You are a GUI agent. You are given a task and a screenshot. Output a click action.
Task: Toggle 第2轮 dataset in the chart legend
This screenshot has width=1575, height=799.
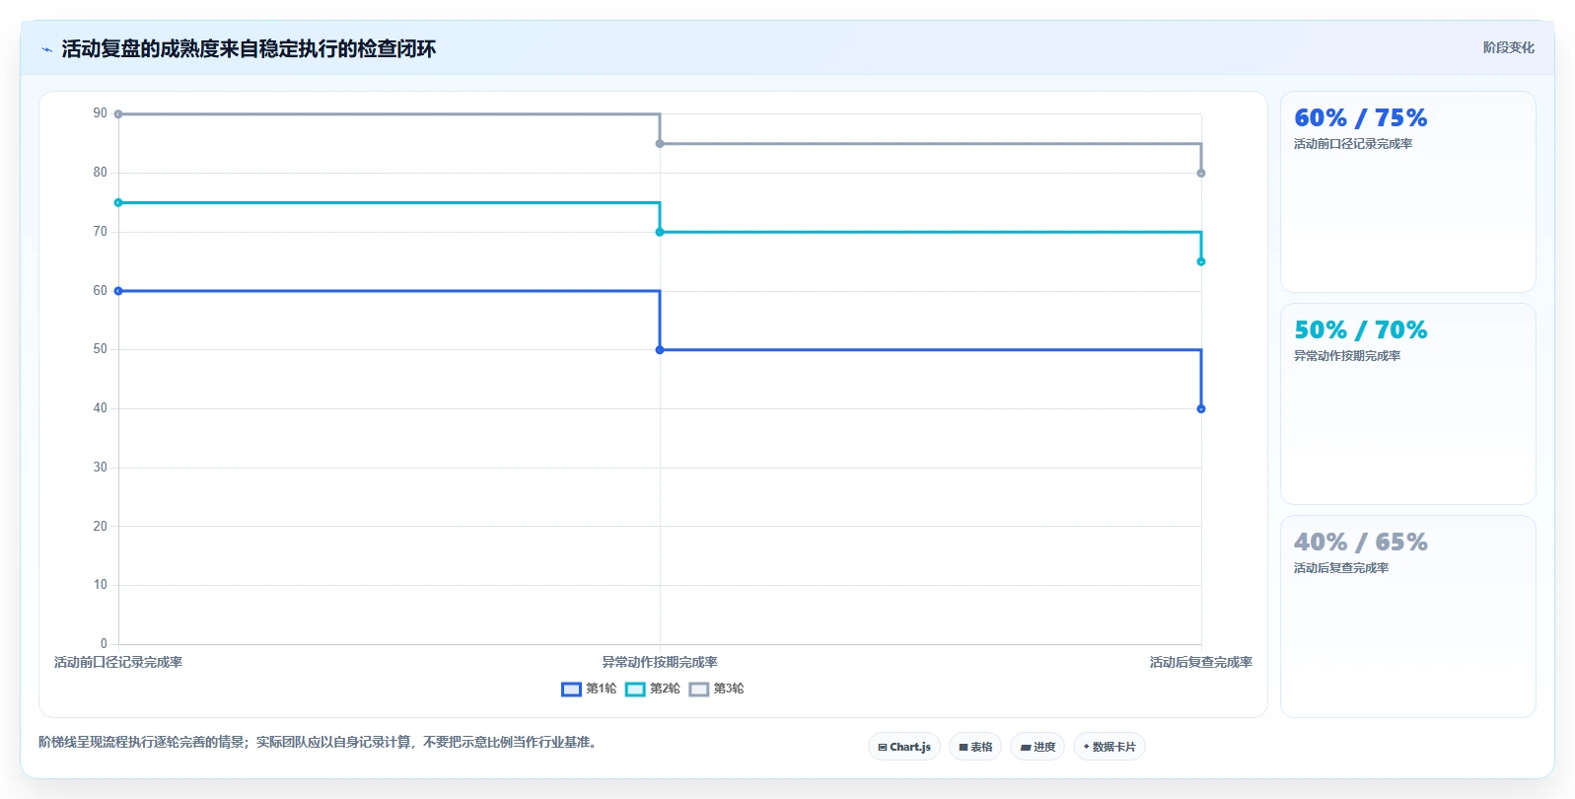pyautogui.click(x=653, y=689)
